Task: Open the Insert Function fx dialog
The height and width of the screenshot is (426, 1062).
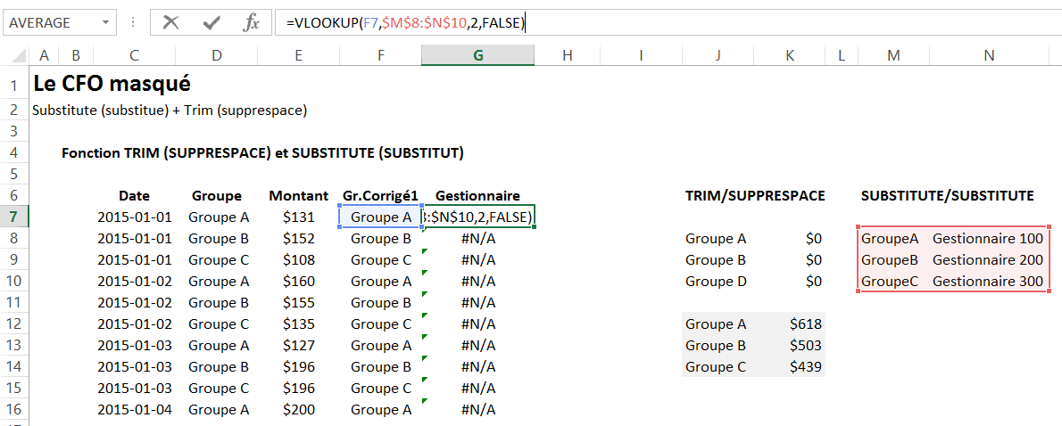Action: pyautogui.click(x=252, y=22)
